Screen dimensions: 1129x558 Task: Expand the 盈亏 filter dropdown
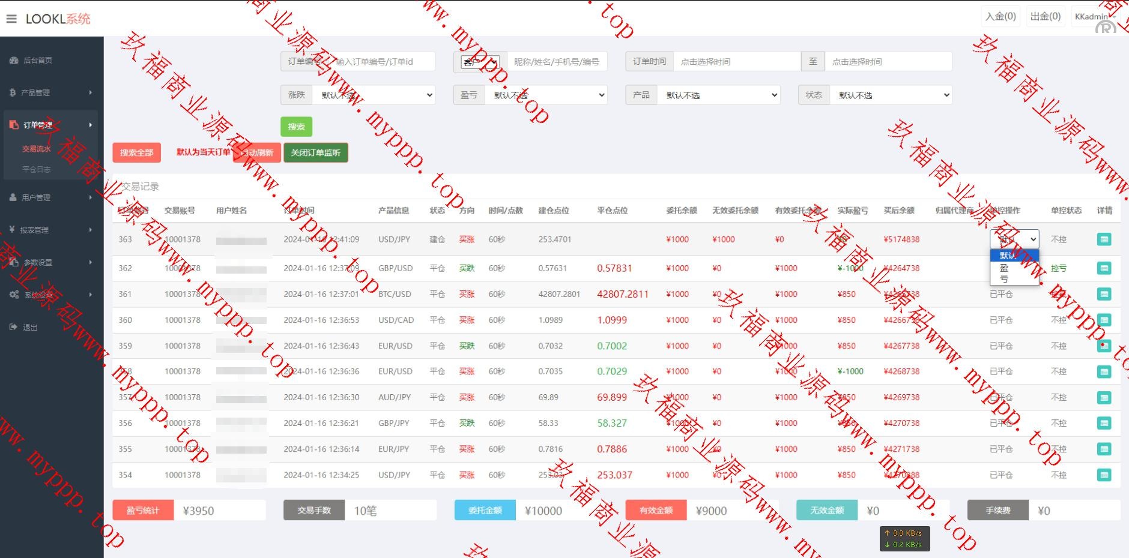546,95
